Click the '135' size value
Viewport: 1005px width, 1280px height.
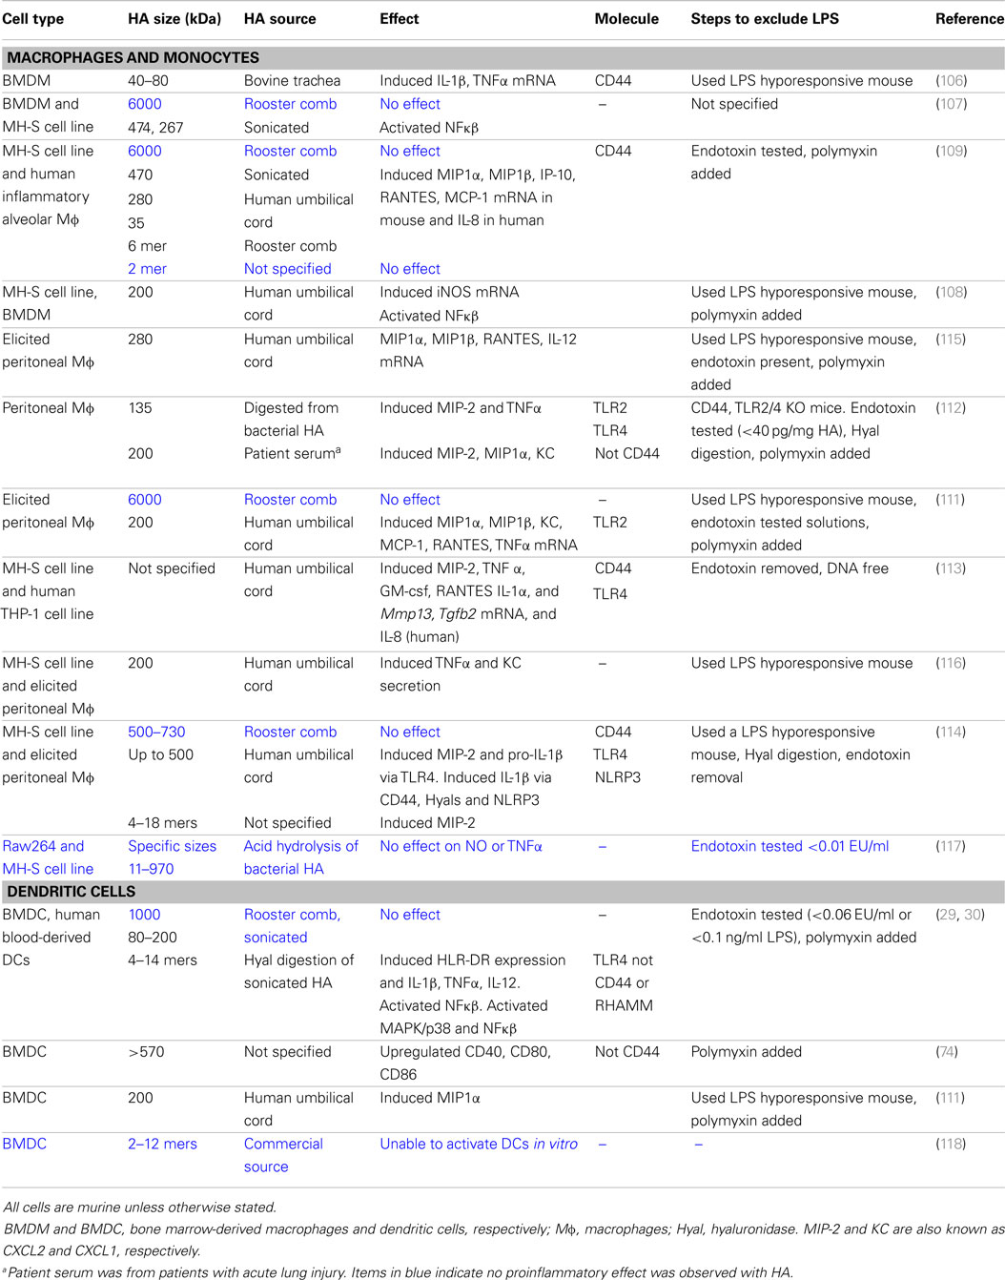point(140,407)
